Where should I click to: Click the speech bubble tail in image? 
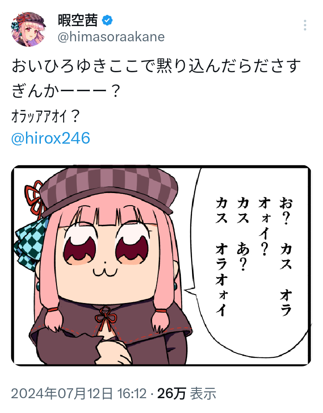pos(191,291)
